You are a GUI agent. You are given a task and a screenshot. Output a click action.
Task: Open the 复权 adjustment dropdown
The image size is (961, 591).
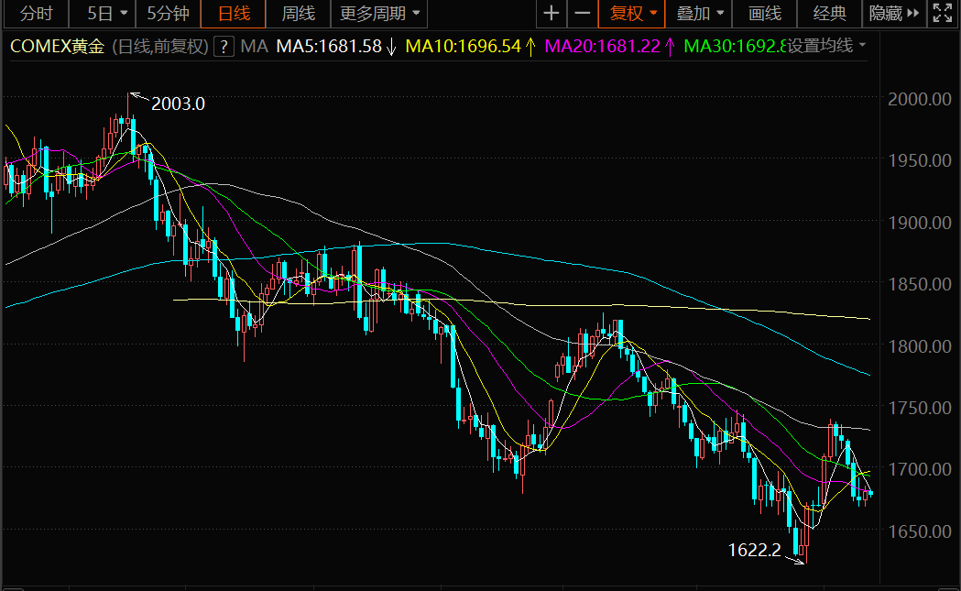pyautogui.click(x=633, y=14)
